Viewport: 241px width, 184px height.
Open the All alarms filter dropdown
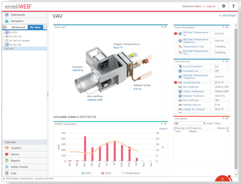pos(190,123)
